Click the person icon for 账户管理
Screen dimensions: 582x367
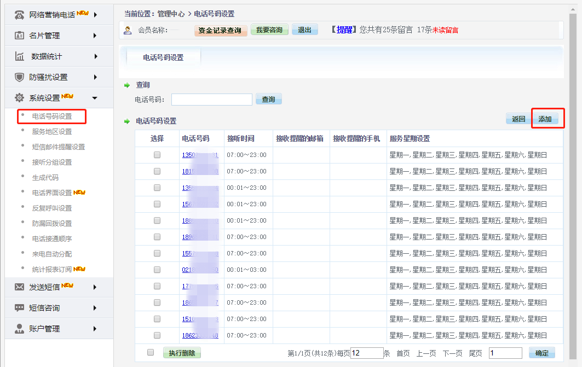pyautogui.click(x=19, y=329)
